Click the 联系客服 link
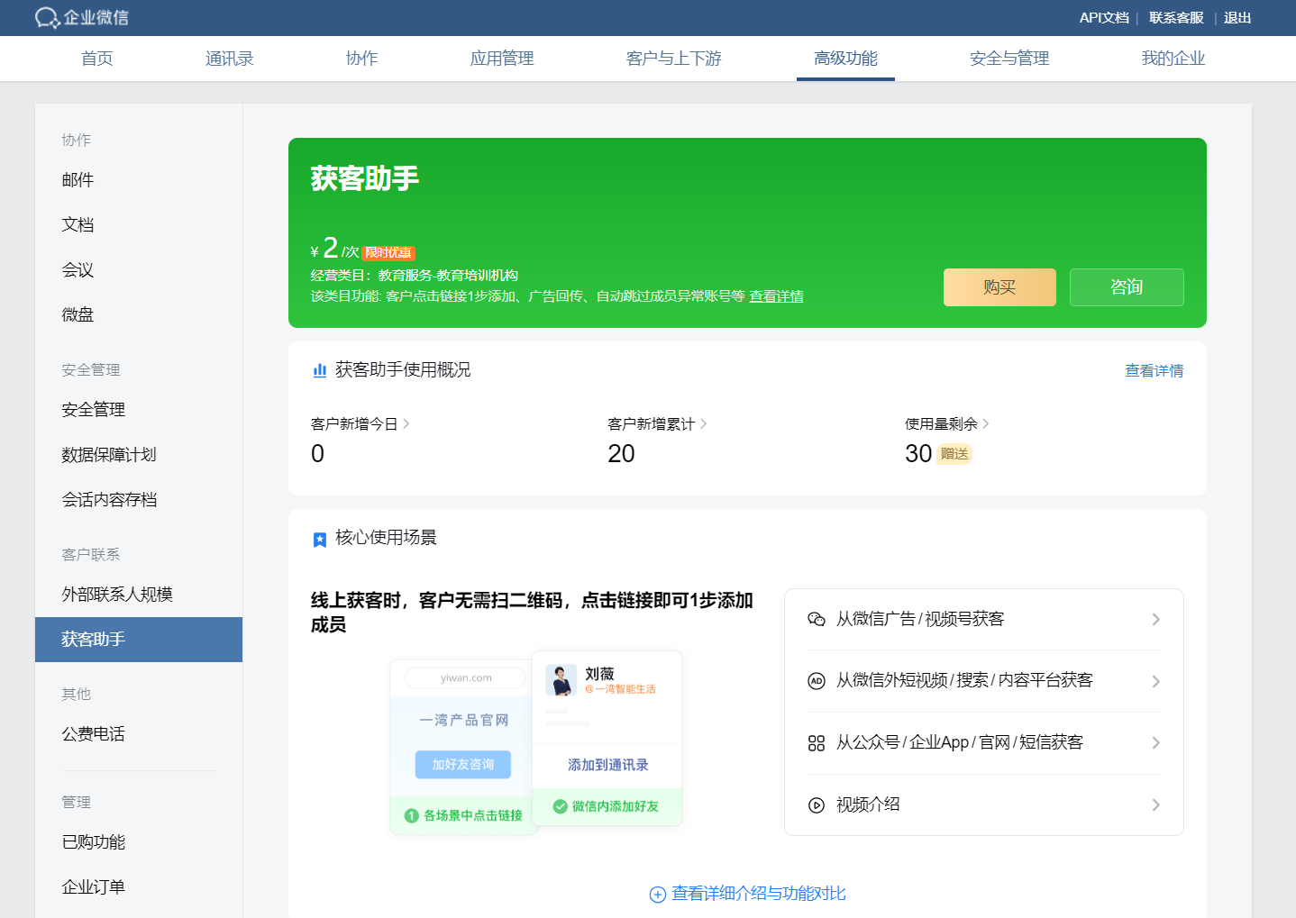The image size is (1296, 918). point(1176,18)
